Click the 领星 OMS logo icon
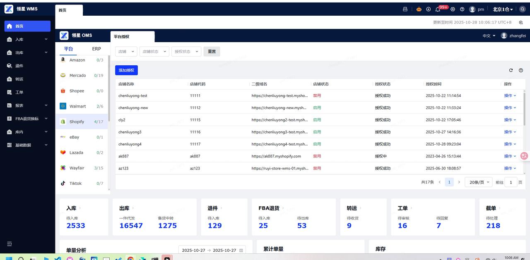The image size is (530, 260). [64, 36]
